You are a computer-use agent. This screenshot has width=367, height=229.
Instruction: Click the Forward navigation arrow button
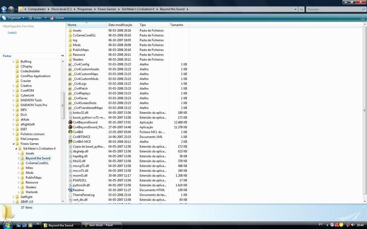point(11,9)
